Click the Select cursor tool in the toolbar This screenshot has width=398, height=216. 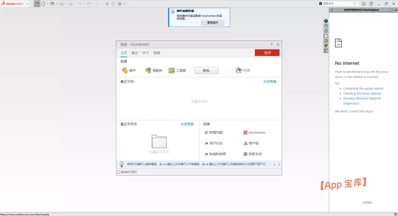[98, 4]
